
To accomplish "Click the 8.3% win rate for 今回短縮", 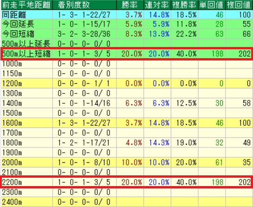I will click(134, 34).
